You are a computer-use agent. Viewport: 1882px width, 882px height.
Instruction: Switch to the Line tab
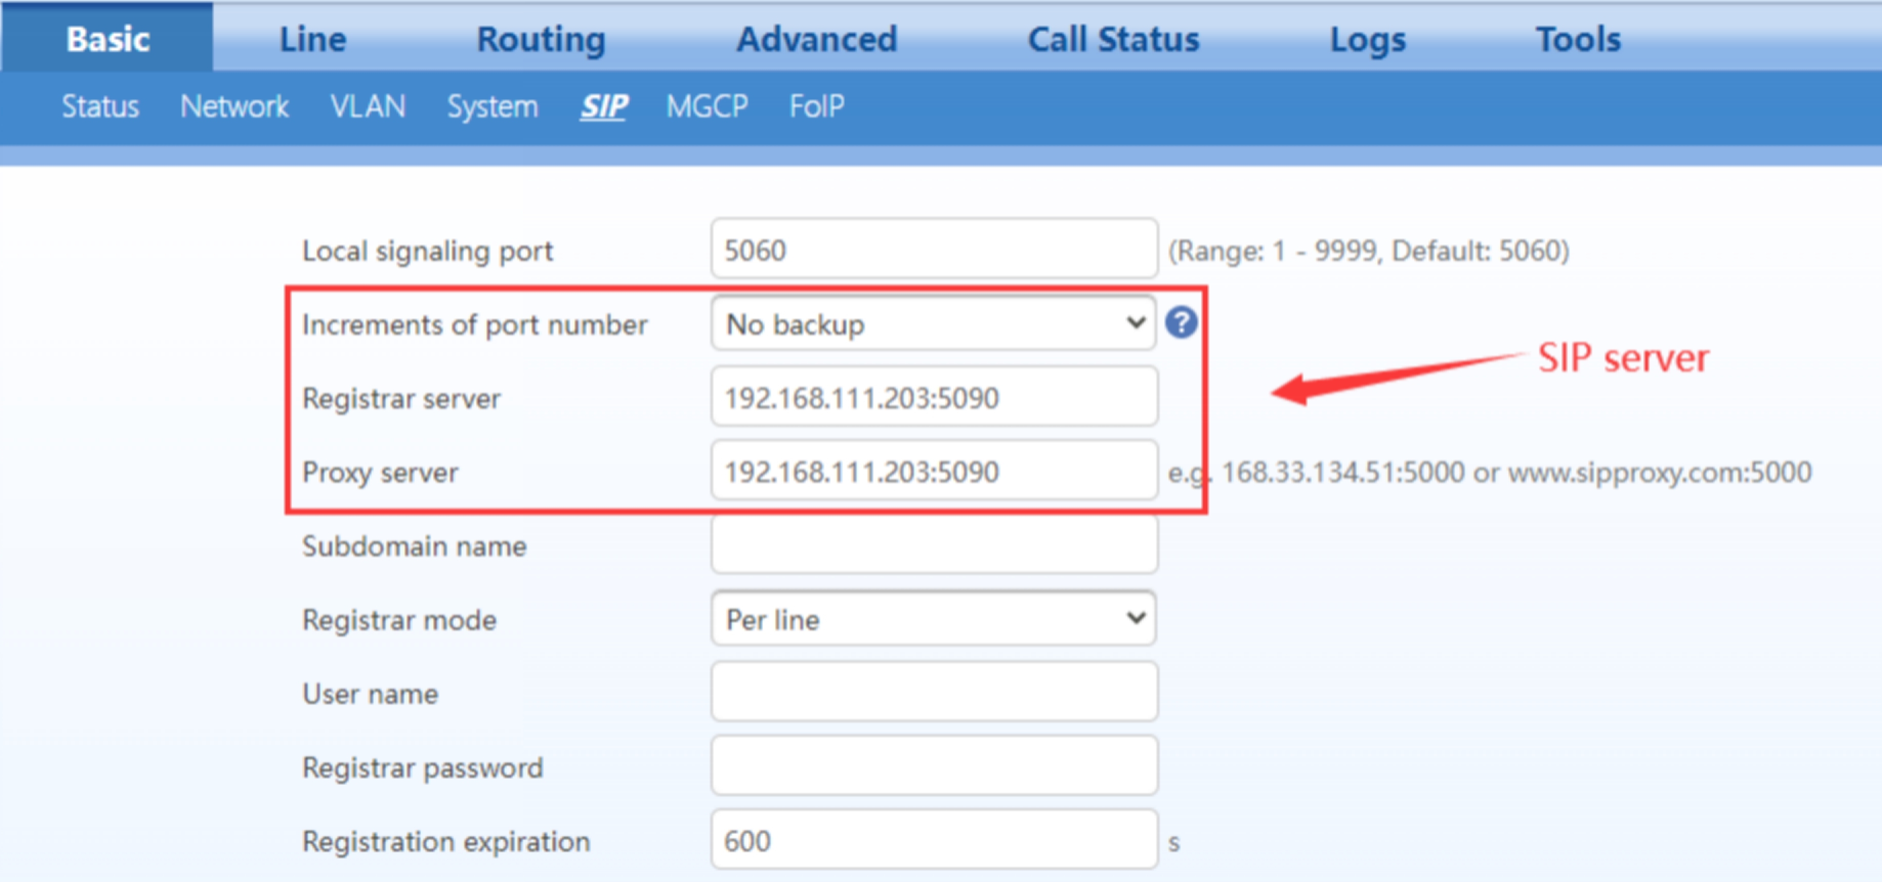(x=313, y=39)
